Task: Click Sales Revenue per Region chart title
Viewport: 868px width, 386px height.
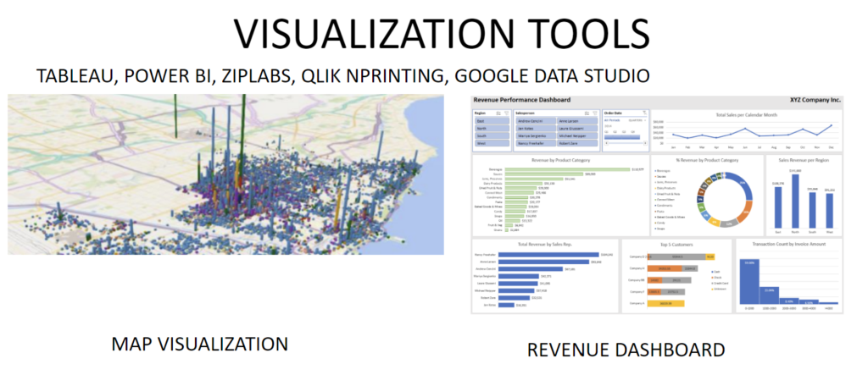Action: (804, 160)
